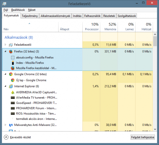Click the scrollbar up arrow
The image size is (159, 145).
coord(155,34)
